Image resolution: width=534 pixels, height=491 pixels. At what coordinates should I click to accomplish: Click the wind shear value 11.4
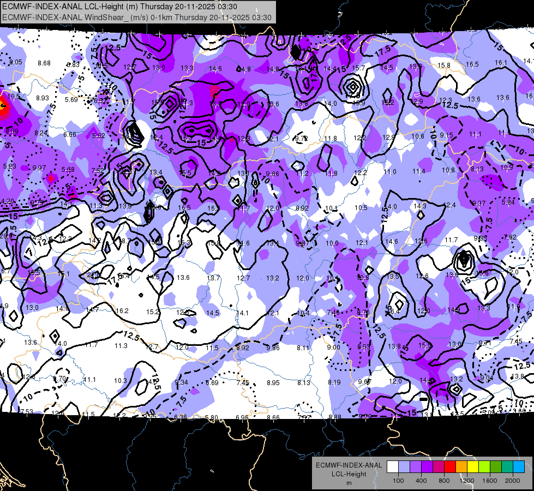click(x=418, y=171)
